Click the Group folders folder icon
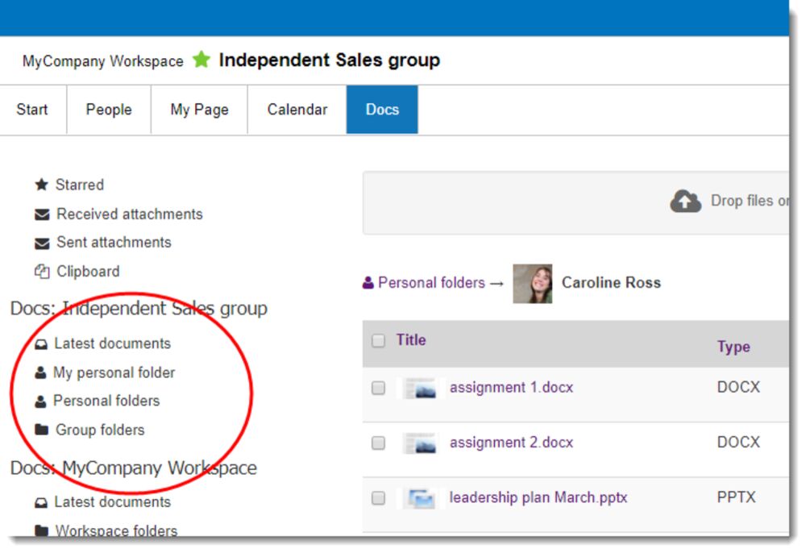 41,430
